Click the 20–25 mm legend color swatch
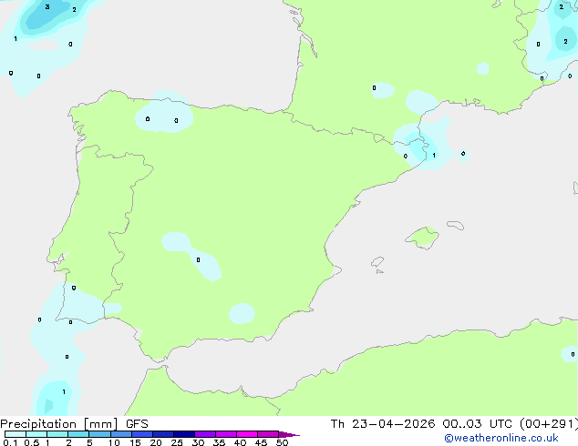 tap(163, 434)
